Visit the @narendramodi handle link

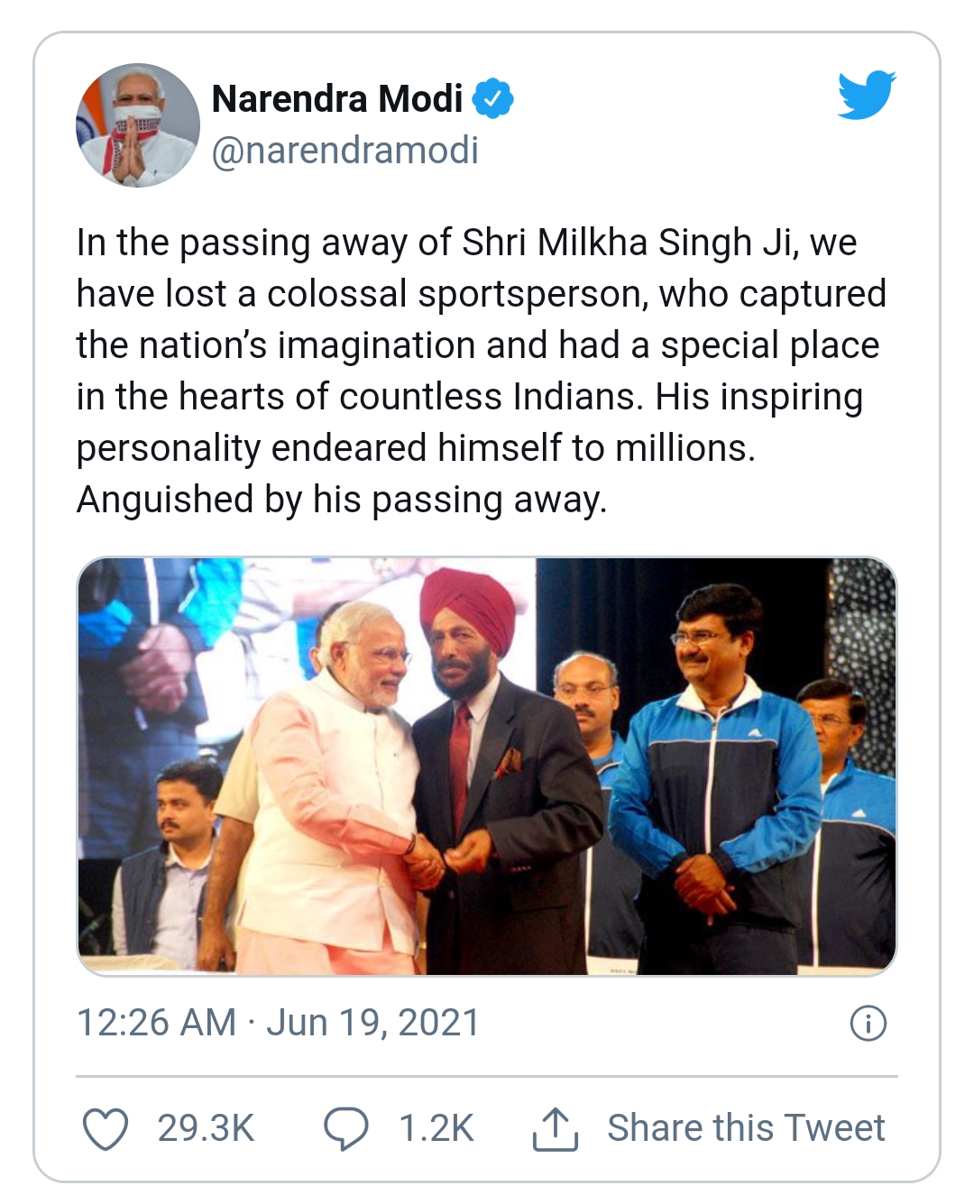(x=345, y=151)
